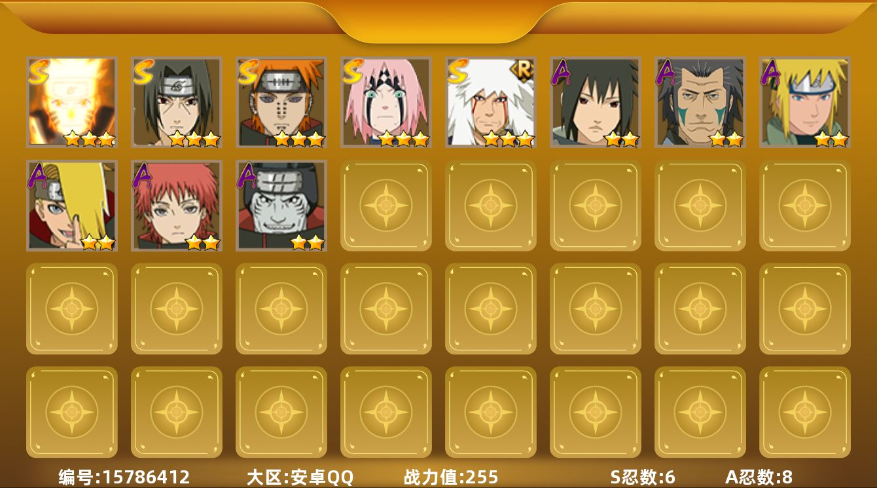The width and height of the screenshot is (877, 488).
Task: Click the R badge on white-haired ninja
Action: click(524, 69)
